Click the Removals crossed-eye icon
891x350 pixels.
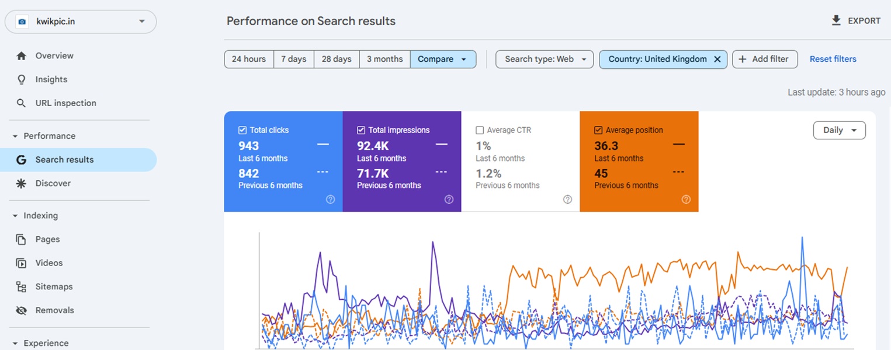(22, 310)
